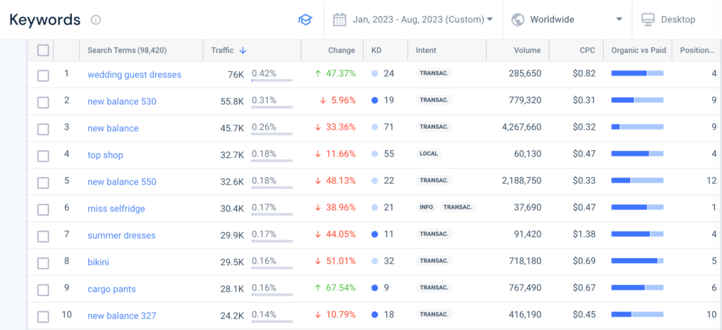Click the Traffic column sort arrow
This screenshot has height=330, width=722.
(243, 50)
